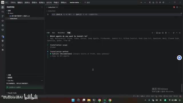Open the Selection menu
The image size is (183, 103).
[27, 3]
